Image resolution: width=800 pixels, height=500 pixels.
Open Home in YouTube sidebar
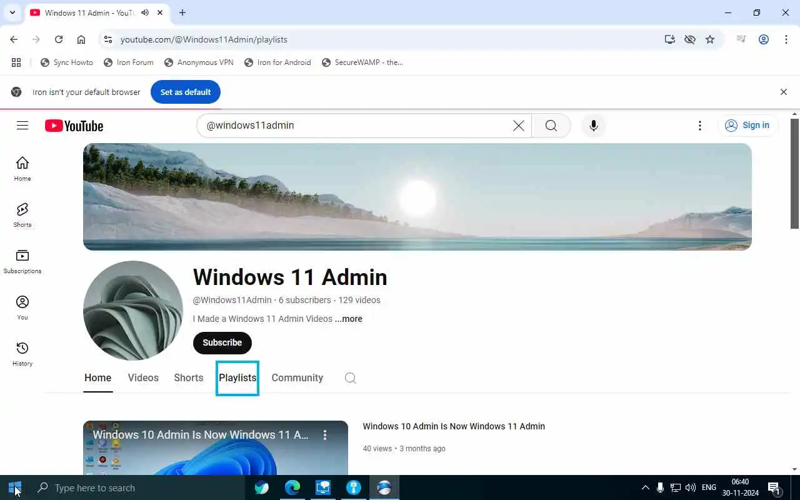22,169
